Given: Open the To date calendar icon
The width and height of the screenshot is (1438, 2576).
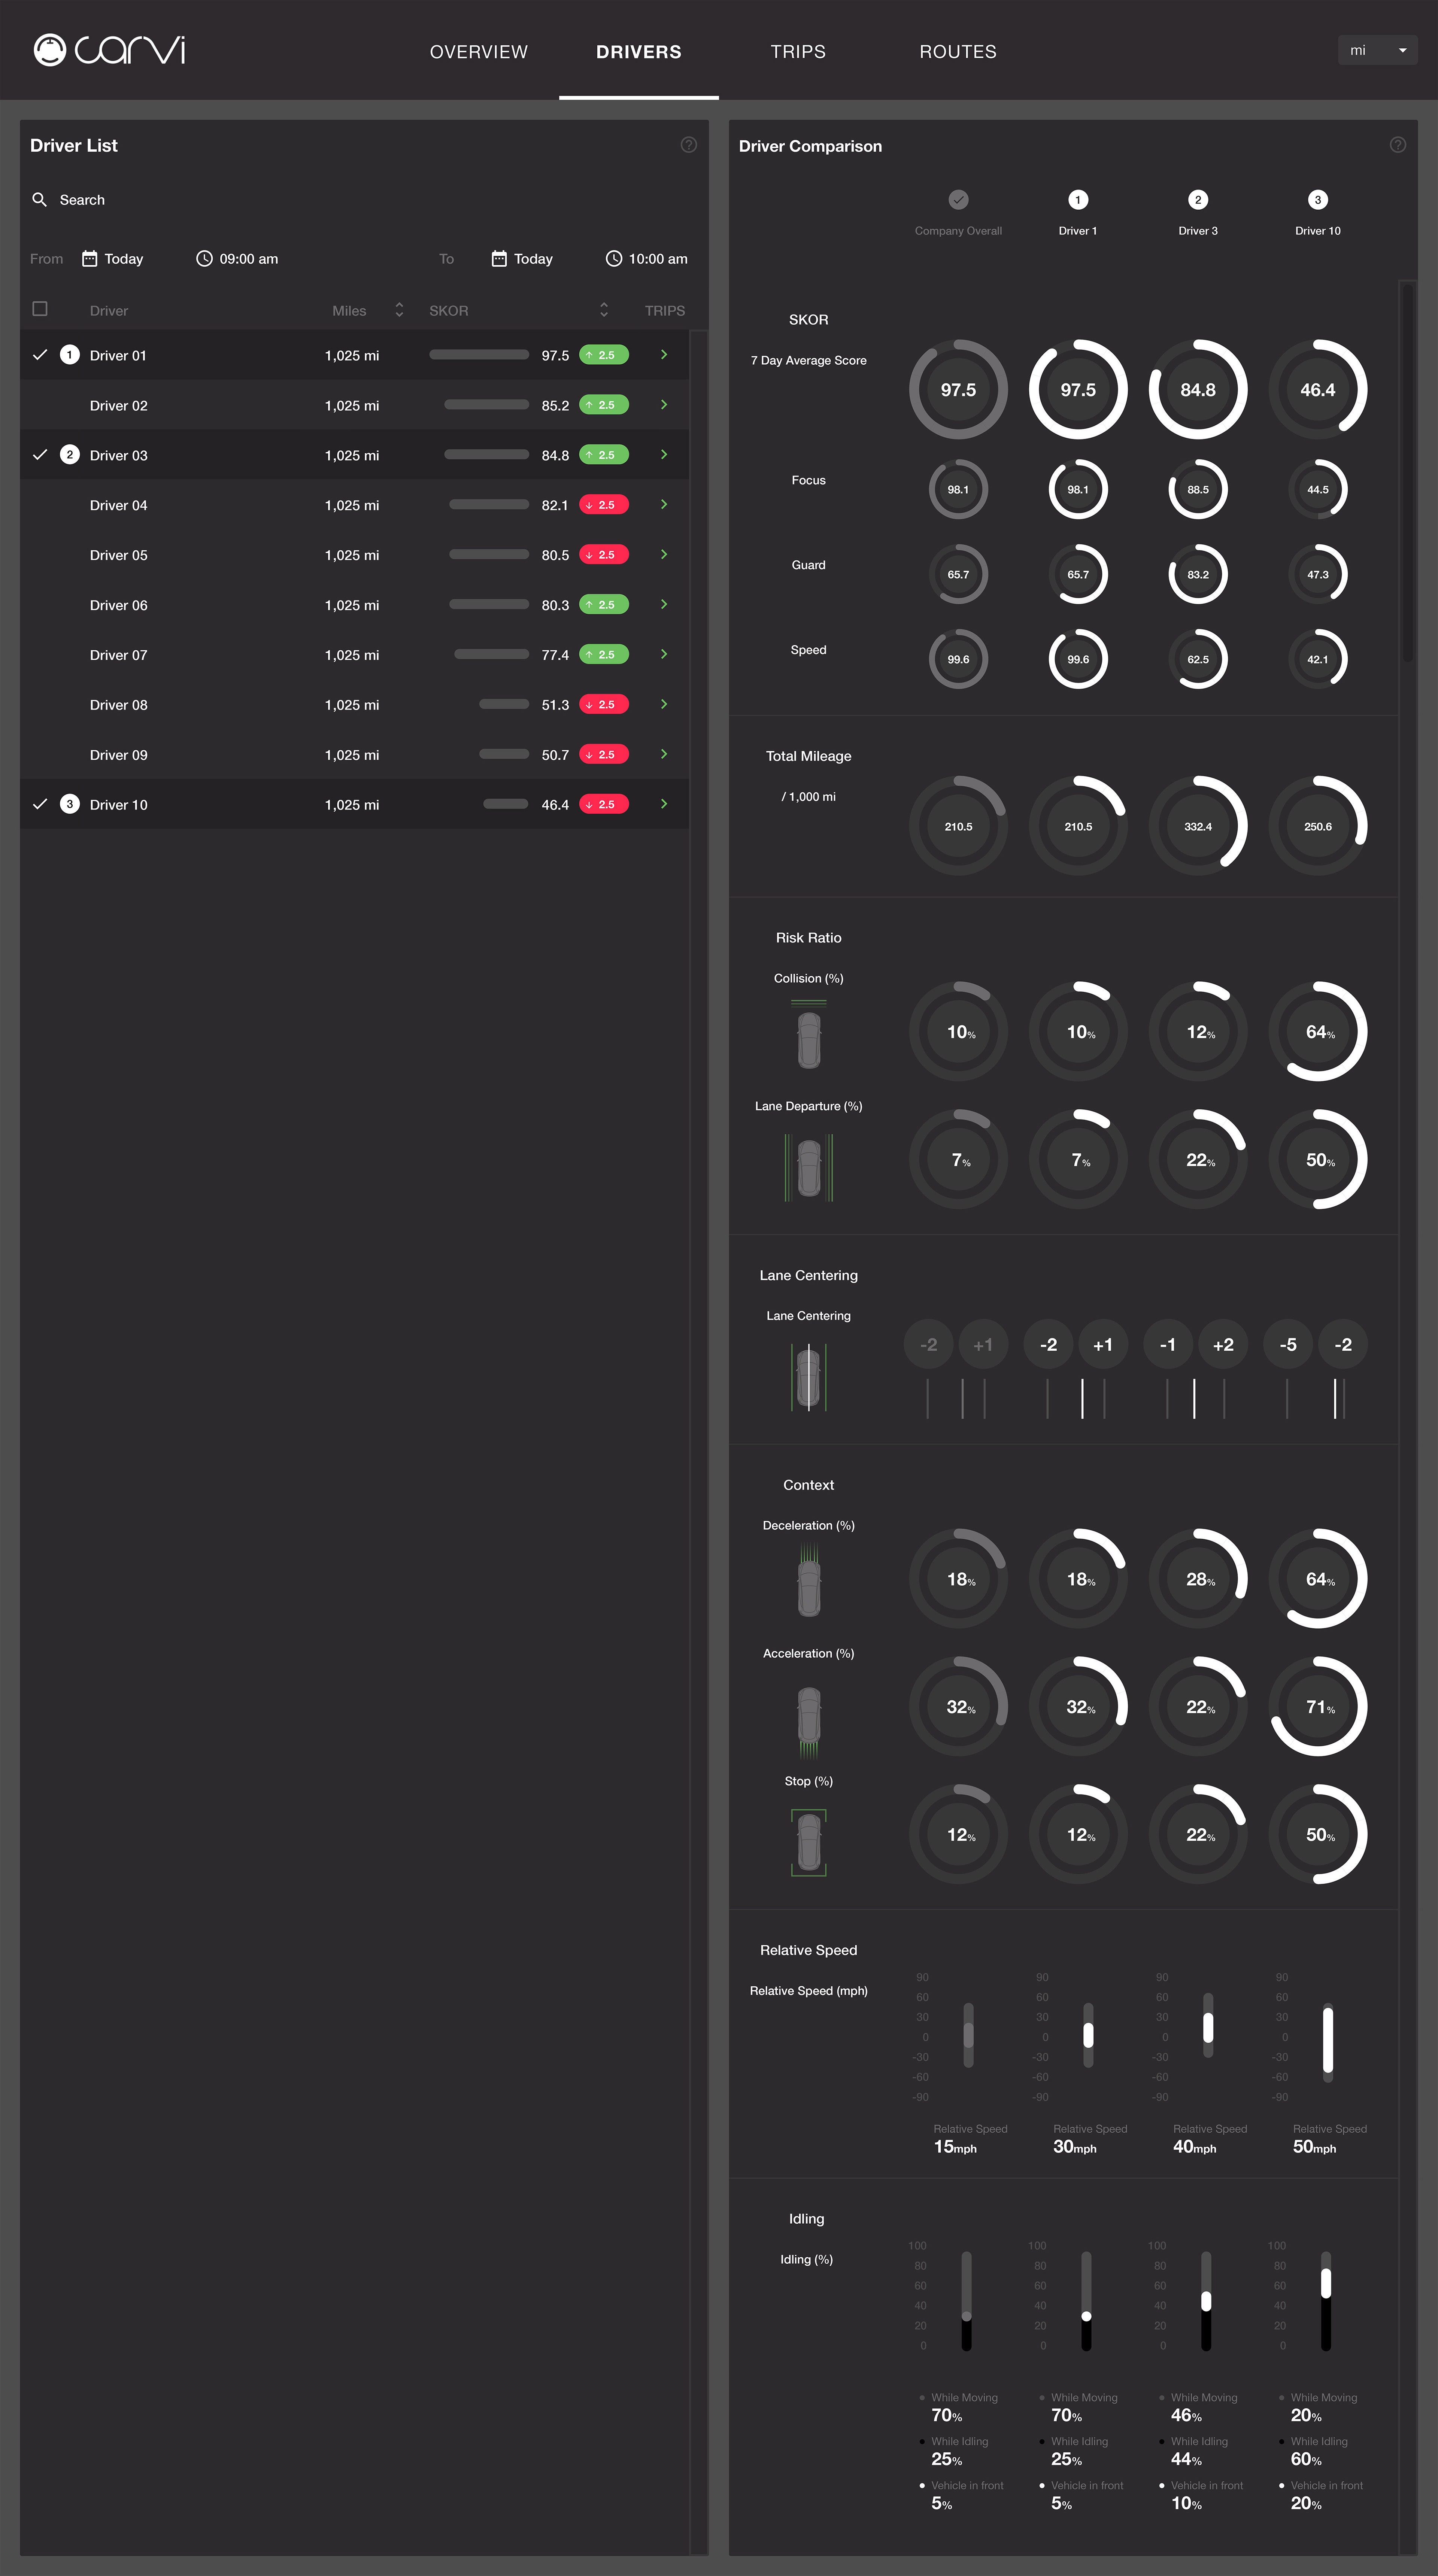Looking at the screenshot, I should pyautogui.click(x=499, y=259).
